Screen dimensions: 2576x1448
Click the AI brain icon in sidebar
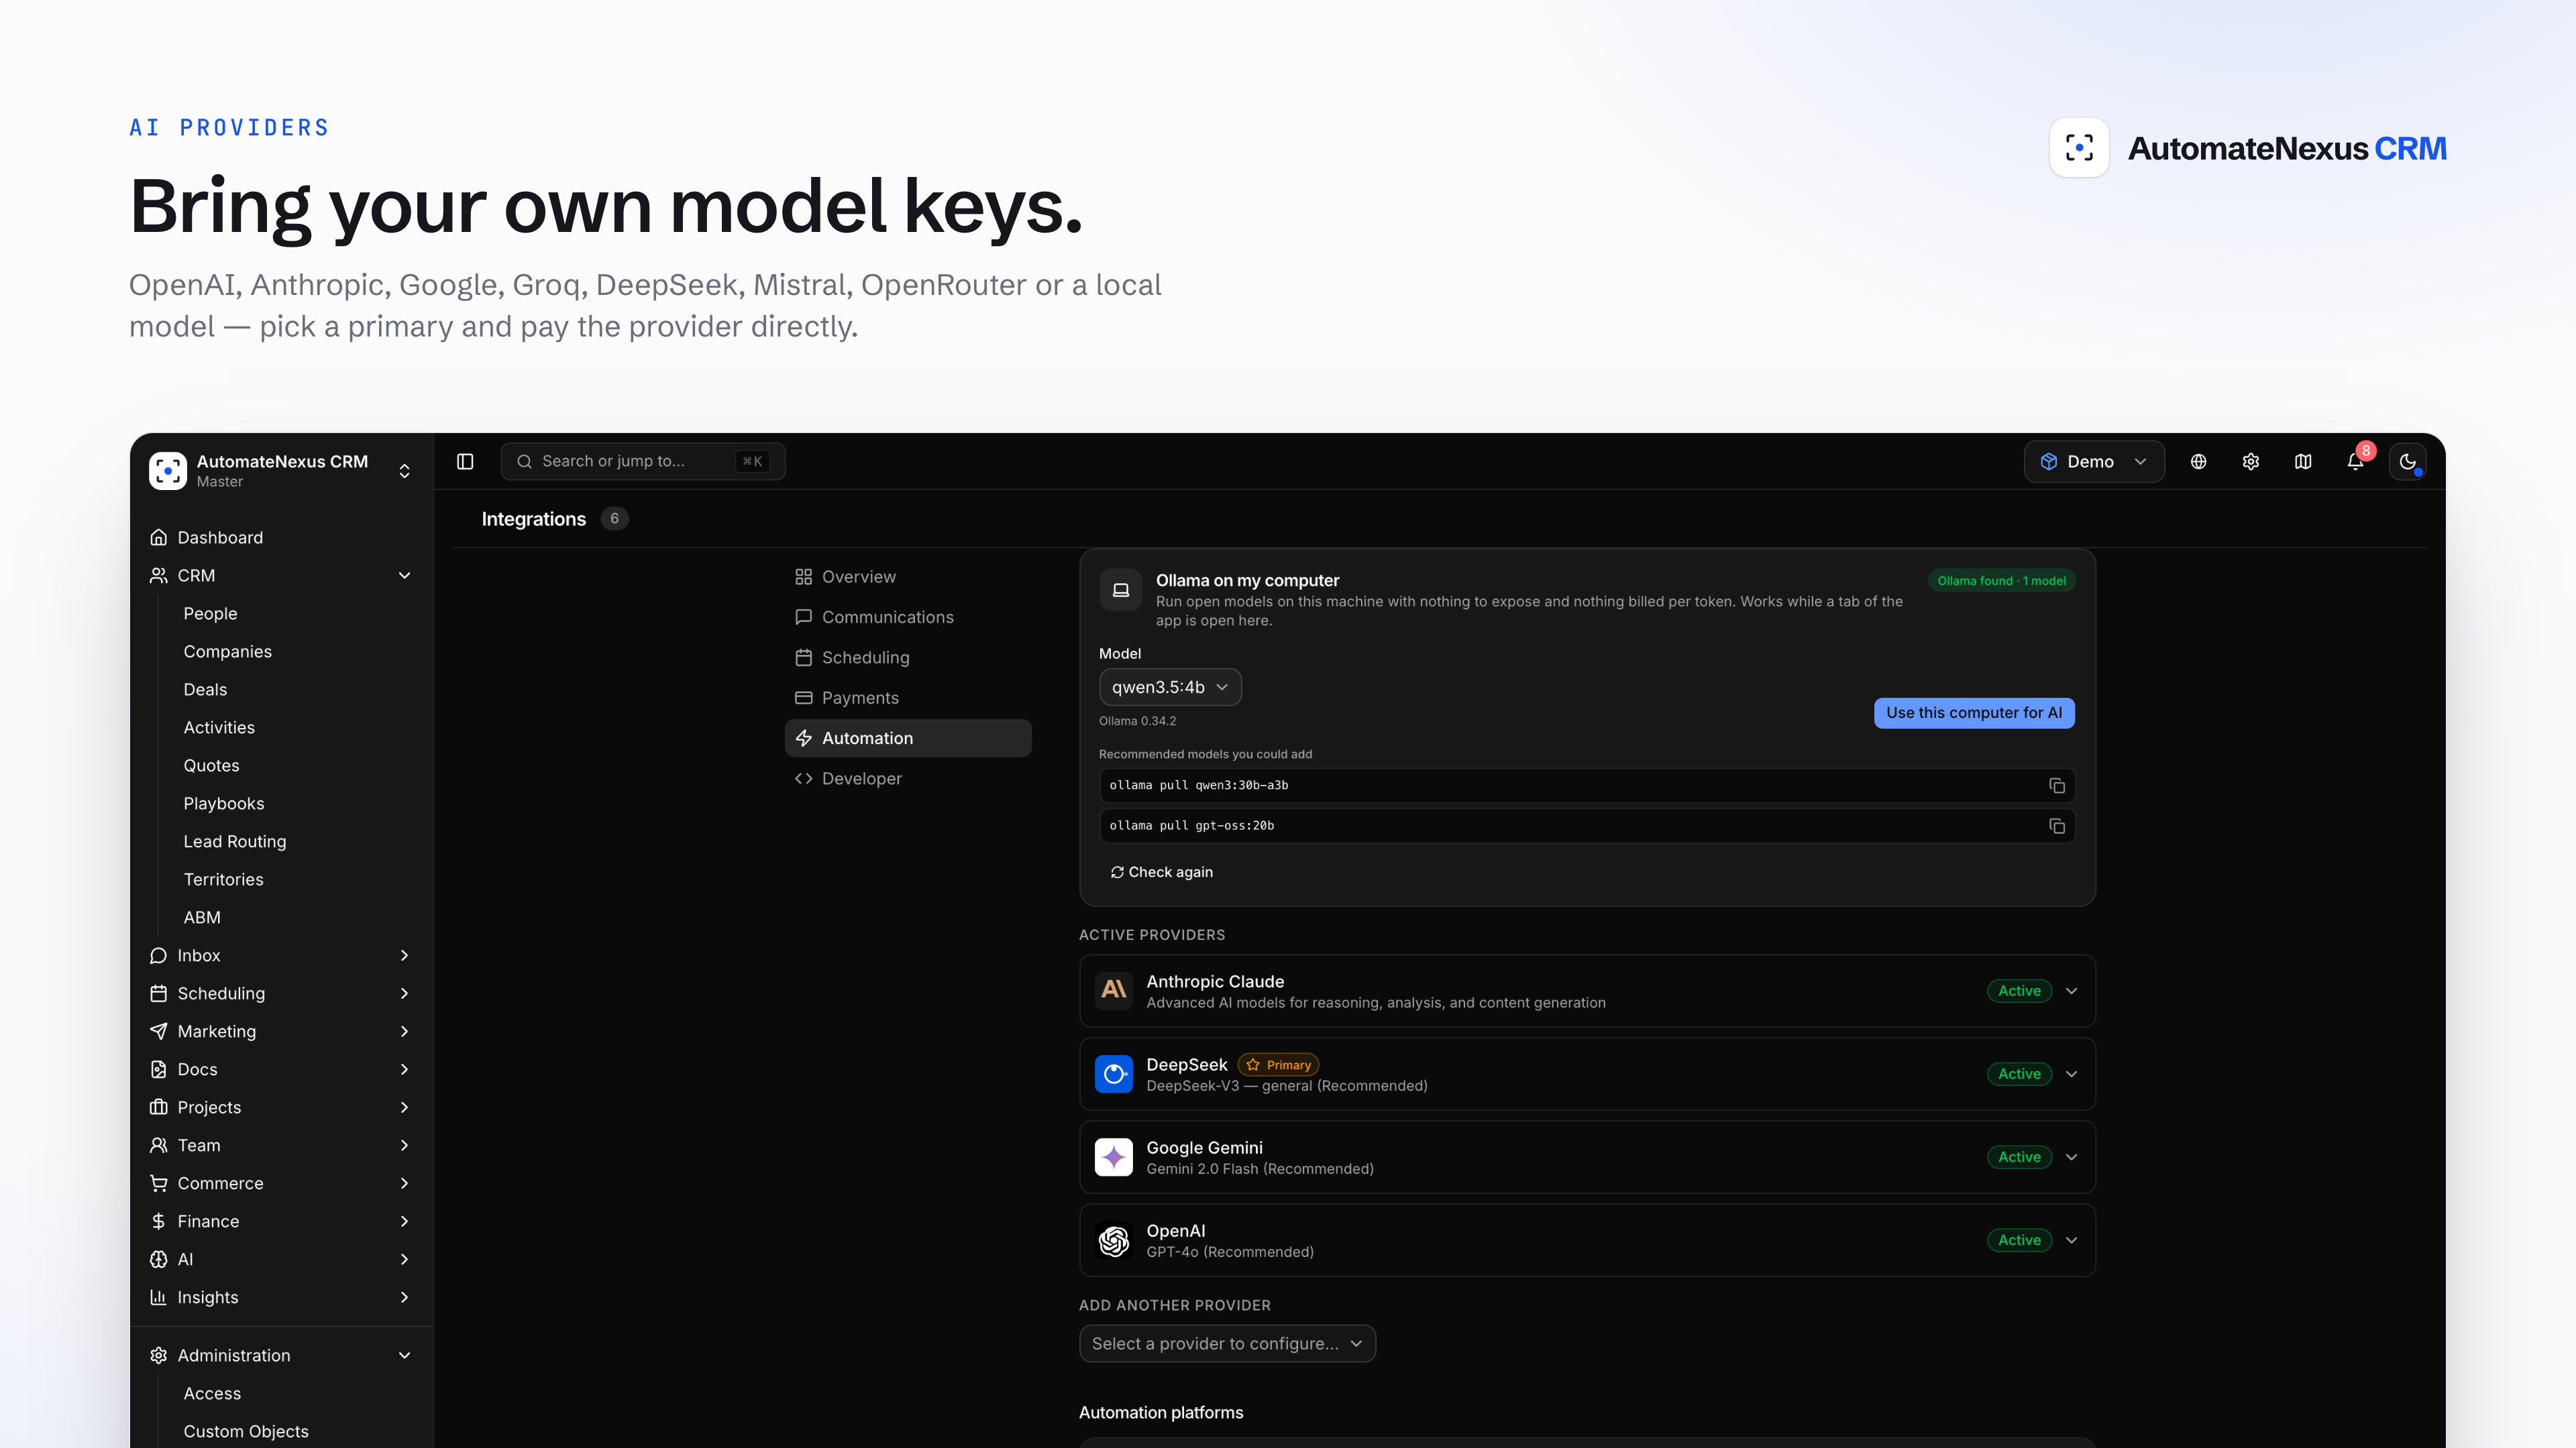[158, 1259]
